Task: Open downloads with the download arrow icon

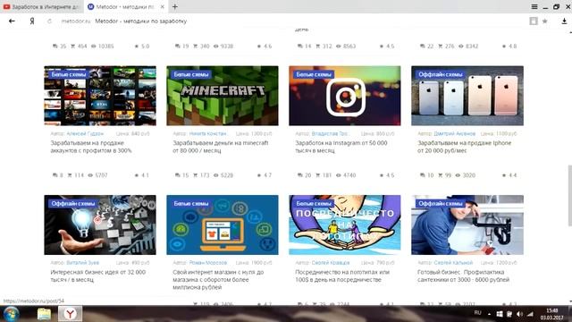Action: click(564, 21)
